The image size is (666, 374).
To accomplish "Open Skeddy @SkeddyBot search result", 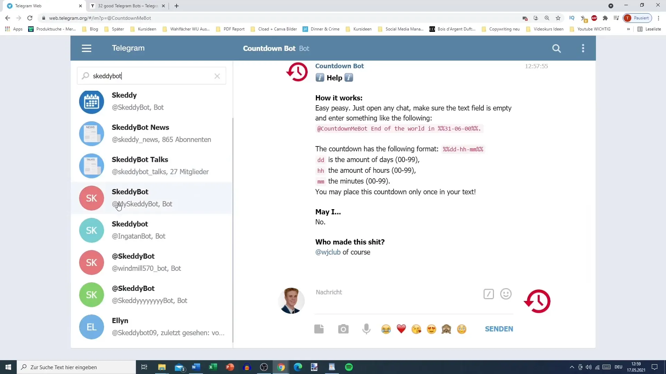I will tap(152, 101).
